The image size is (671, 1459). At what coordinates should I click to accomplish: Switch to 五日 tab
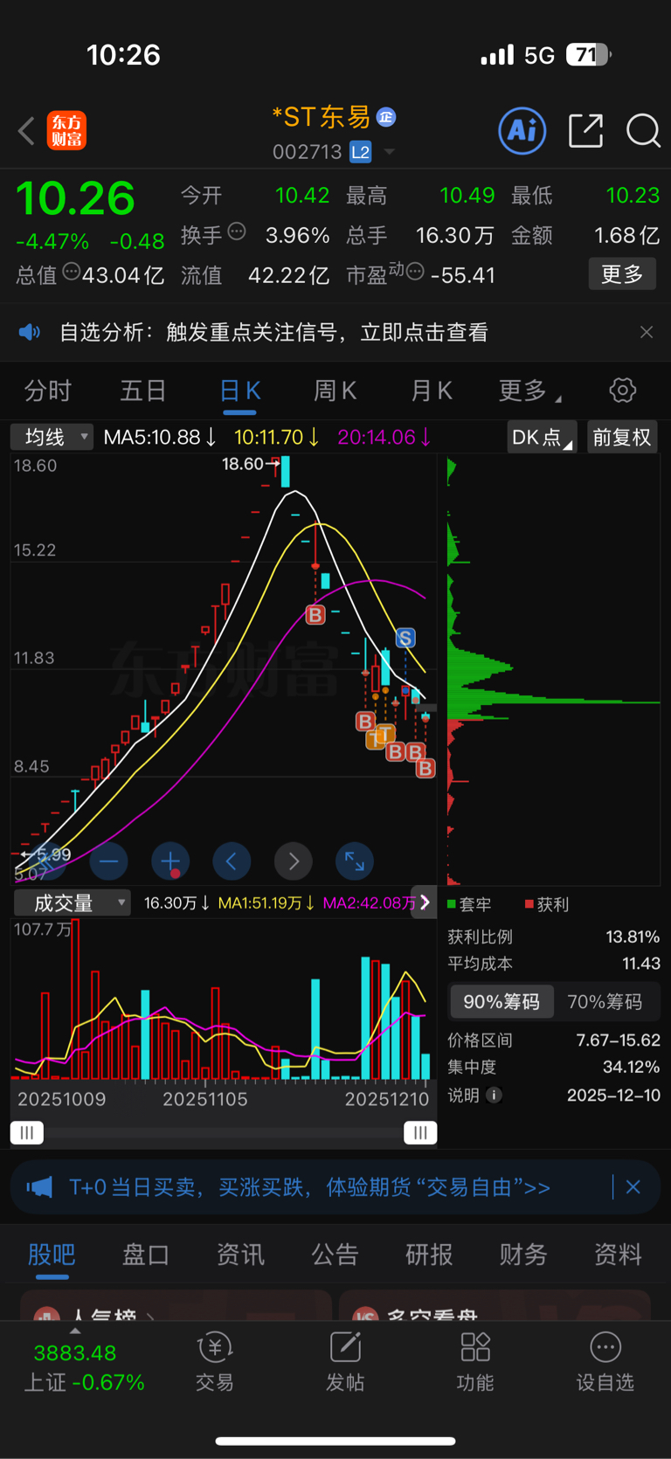(x=143, y=391)
